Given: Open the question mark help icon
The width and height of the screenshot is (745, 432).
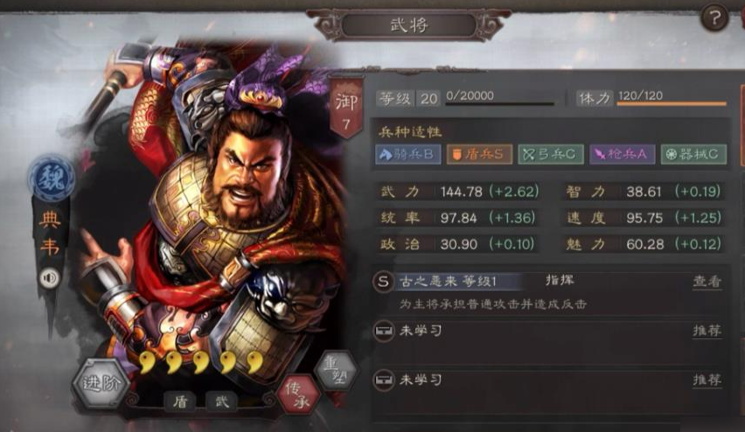Looking at the screenshot, I should pyautogui.click(x=714, y=18).
